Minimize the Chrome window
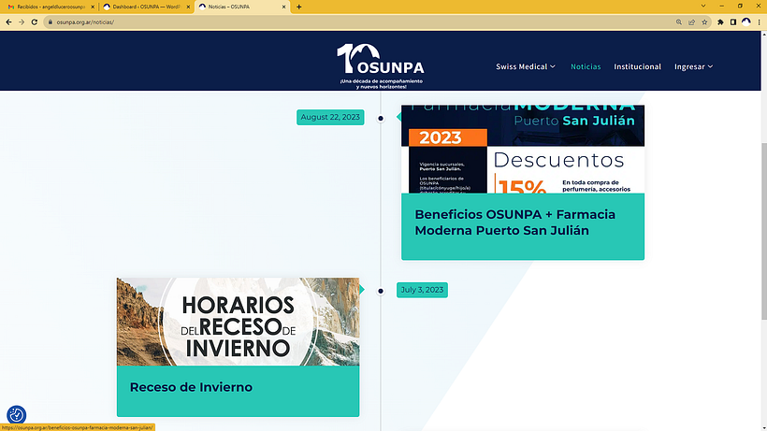The height and width of the screenshot is (431, 767). pos(722,7)
